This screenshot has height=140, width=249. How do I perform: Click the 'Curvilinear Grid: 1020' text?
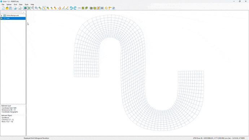coord(9,108)
